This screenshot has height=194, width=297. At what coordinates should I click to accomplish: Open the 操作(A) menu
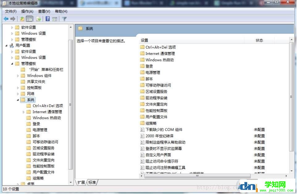coord(27,11)
